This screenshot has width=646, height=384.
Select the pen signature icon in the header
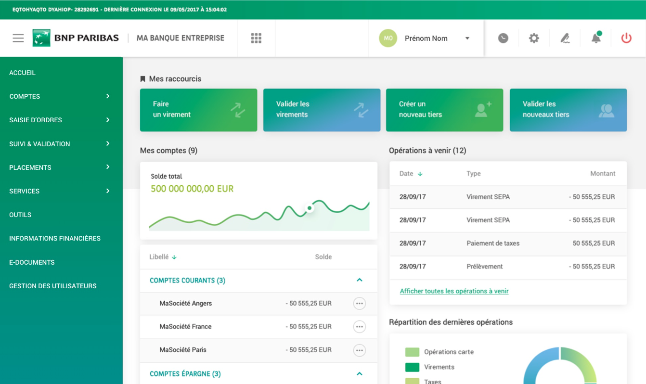tap(565, 38)
